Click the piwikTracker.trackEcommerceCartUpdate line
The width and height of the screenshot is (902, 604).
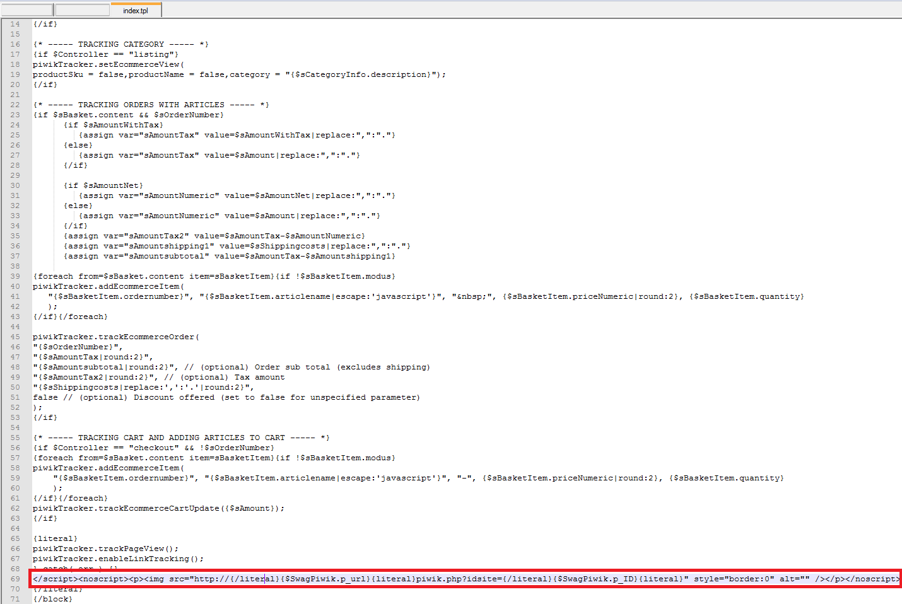pyautogui.click(x=159, y=508)
